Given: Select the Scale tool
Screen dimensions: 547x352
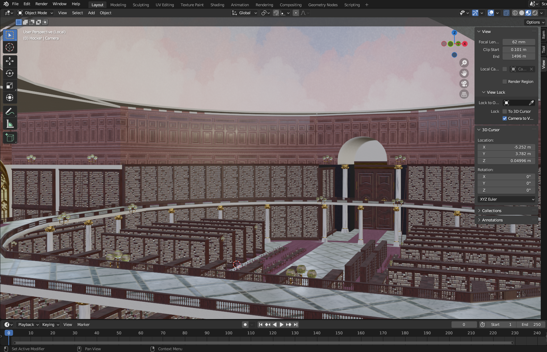Looking at the screenshot, I should click(10, 85).
